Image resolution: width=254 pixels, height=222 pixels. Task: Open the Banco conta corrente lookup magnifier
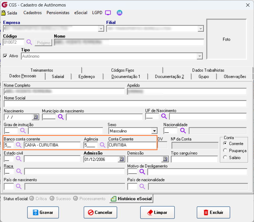pyautogui.click(x=19, y=145)
